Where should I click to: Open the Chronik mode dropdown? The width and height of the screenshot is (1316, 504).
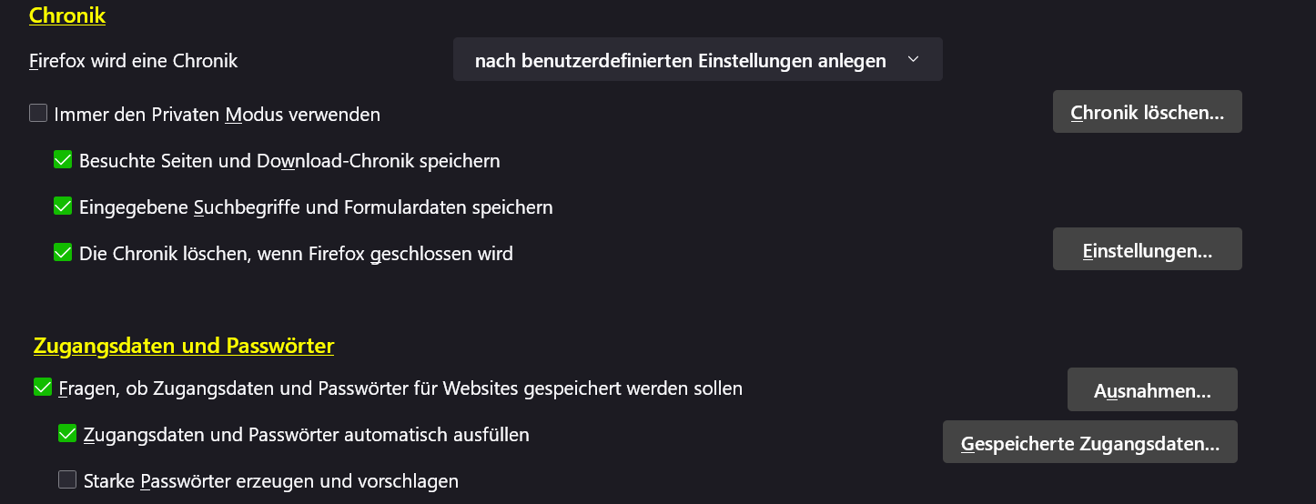696,60
